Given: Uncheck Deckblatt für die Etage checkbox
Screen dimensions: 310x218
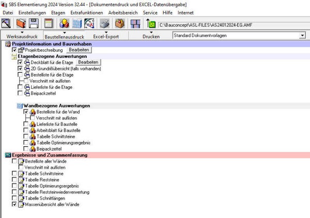Looking at the screenshot, I should [20, 63].
